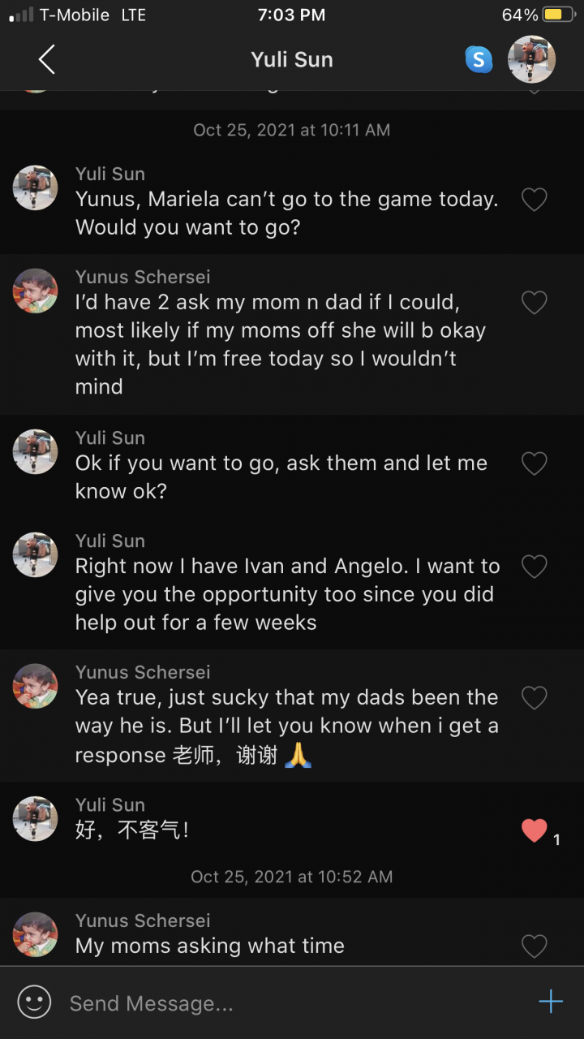
Task: Tap Yunus Schersei's avatar on second message
Action: tap(36, 291)
